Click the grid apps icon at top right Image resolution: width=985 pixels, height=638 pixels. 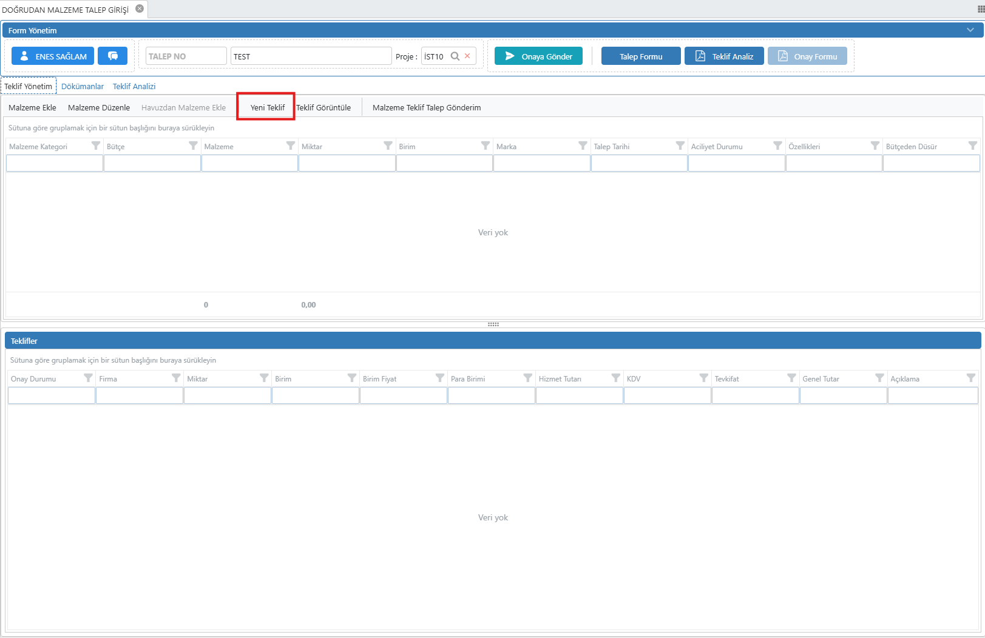pyautogui.click(x=981, y=9)
